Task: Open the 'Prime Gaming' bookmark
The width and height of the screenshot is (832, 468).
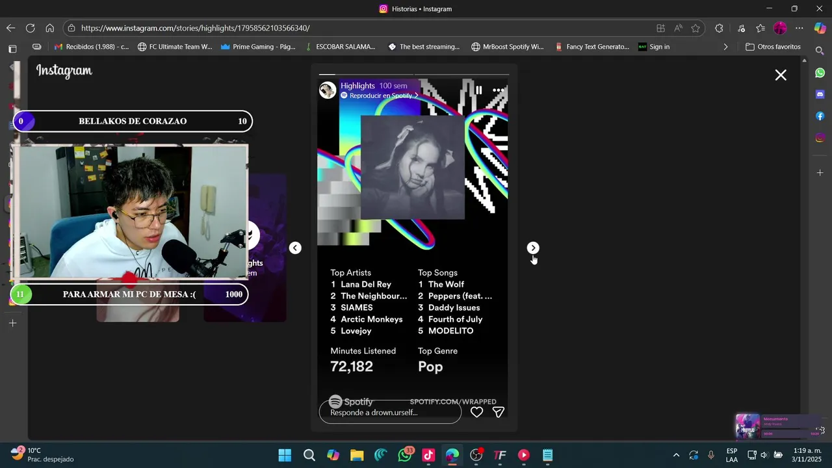Action: click(x=258, y=47)
